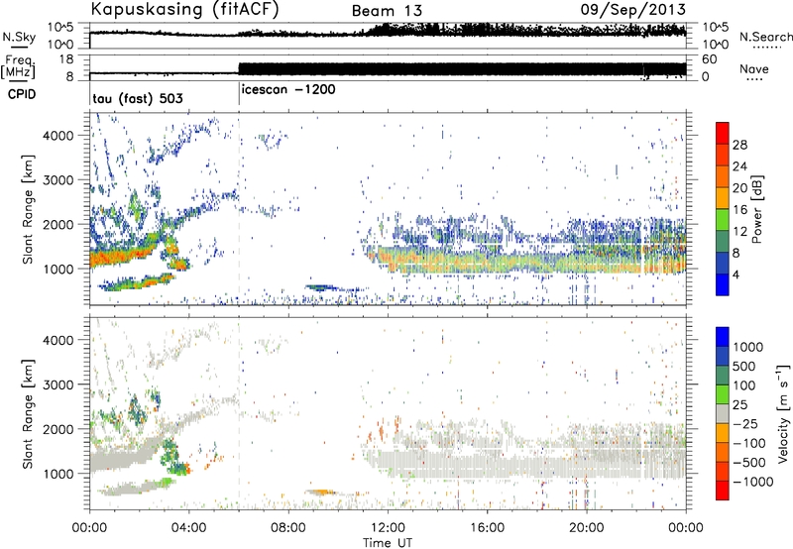Click the 'tau (fast) 503' text
The width and height of the screenshot is (793, 549).
coord(138,98)
